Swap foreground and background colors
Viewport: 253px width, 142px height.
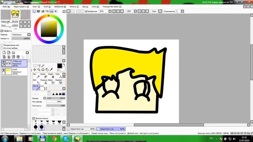(x=64, y=65)
